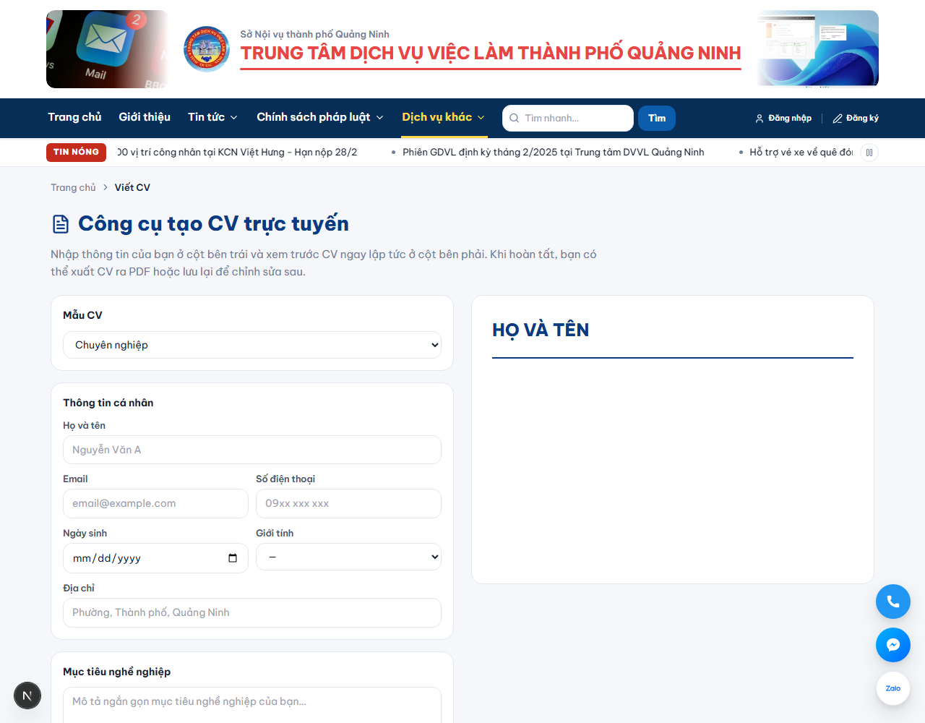Click the search magnifier icon
925x723 pixels.
pyautogui.click(x=515, y=118)
